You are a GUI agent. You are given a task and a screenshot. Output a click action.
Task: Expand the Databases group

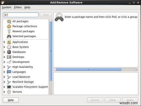tap(4, 52)
